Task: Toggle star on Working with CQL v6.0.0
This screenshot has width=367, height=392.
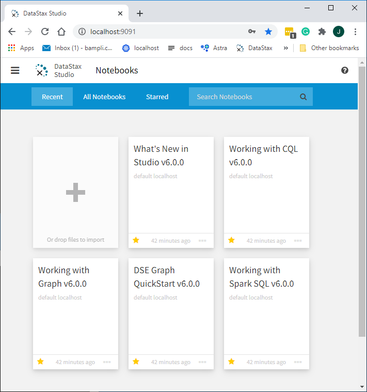Action: (231, 240)
